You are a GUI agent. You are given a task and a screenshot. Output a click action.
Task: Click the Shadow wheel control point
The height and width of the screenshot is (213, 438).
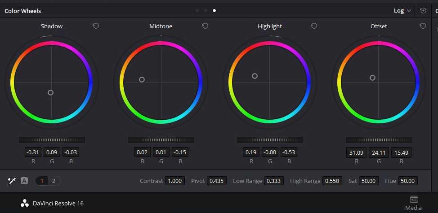click(x=50, y=92)
